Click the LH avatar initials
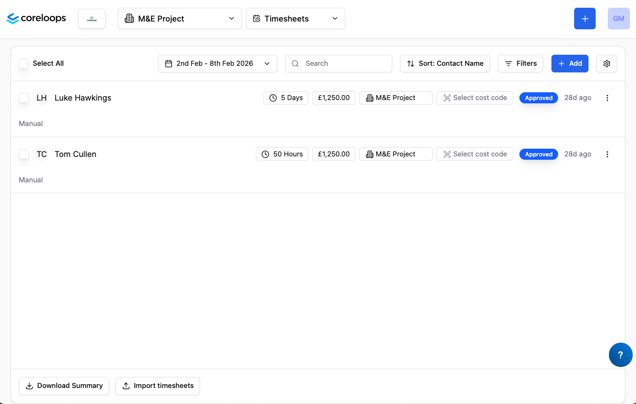636x404 pixels. point(41,98)
